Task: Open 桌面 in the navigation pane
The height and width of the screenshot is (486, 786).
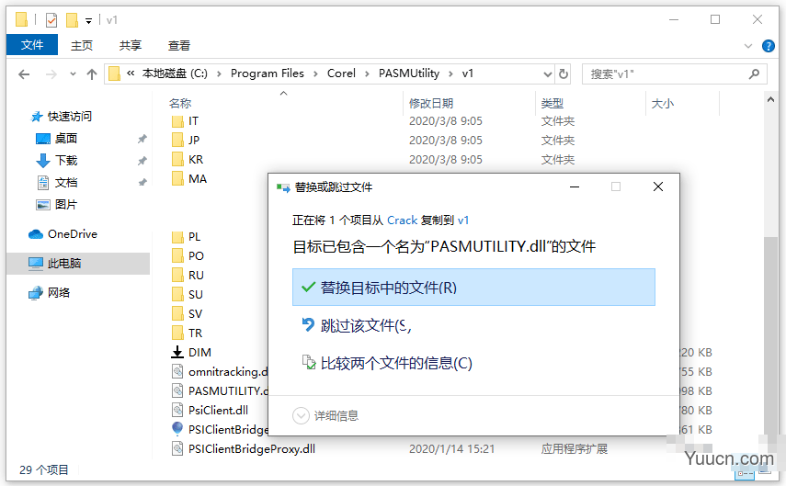Action: click(x=65, y=139)
